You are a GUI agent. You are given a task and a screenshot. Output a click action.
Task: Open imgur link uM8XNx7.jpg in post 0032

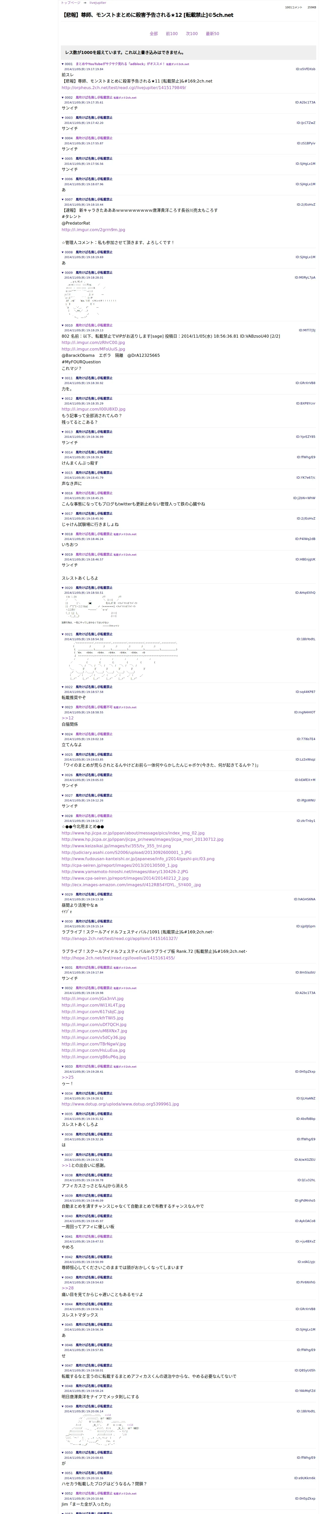[x=94, y=1031]
